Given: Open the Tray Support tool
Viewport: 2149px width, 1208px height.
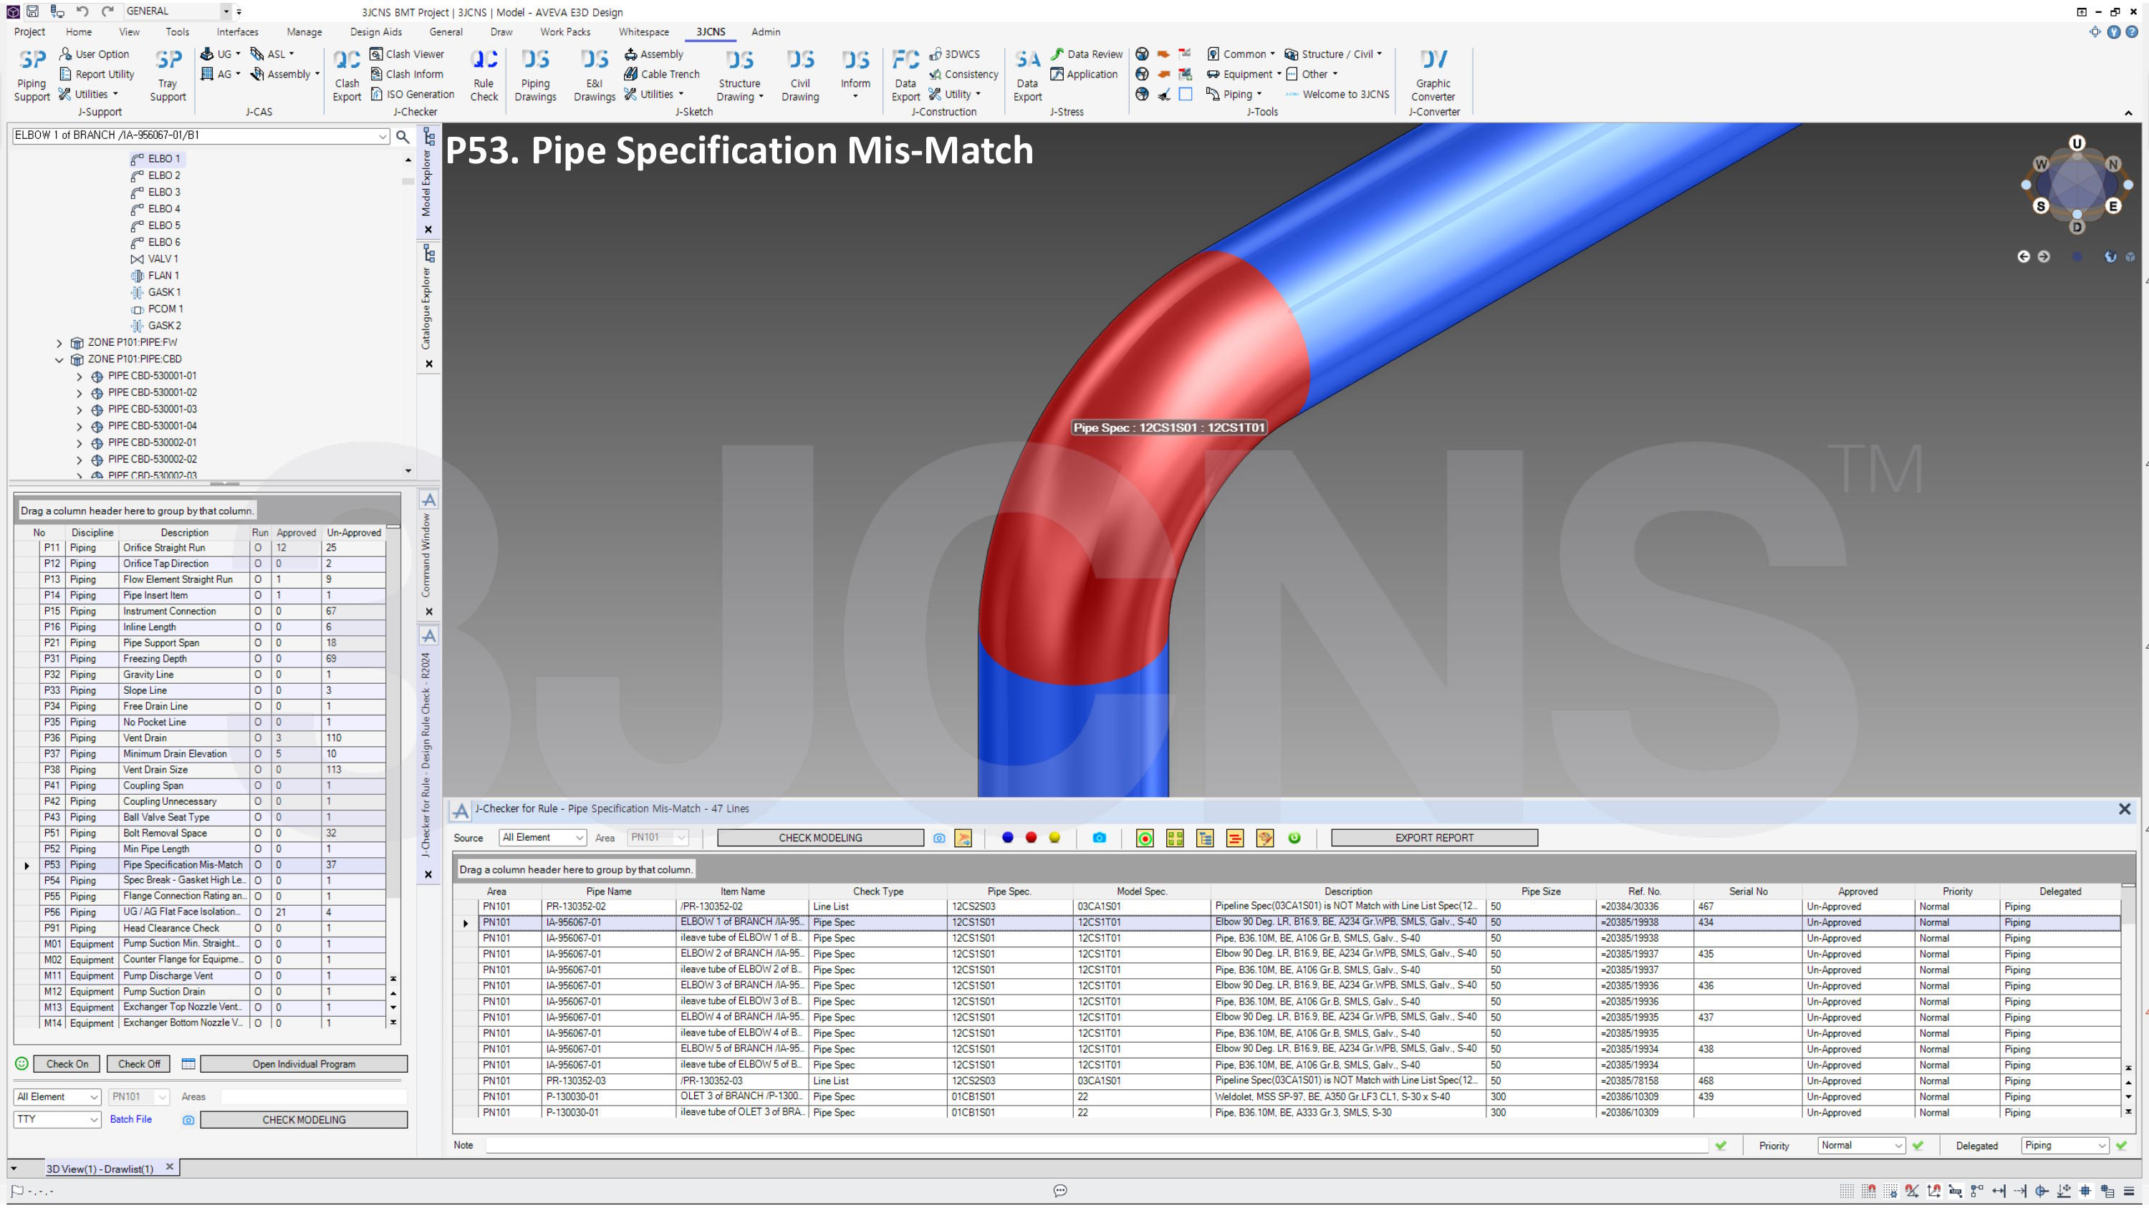Looking at the screenshot, I should pyautogui.click(x=168, y=75).
